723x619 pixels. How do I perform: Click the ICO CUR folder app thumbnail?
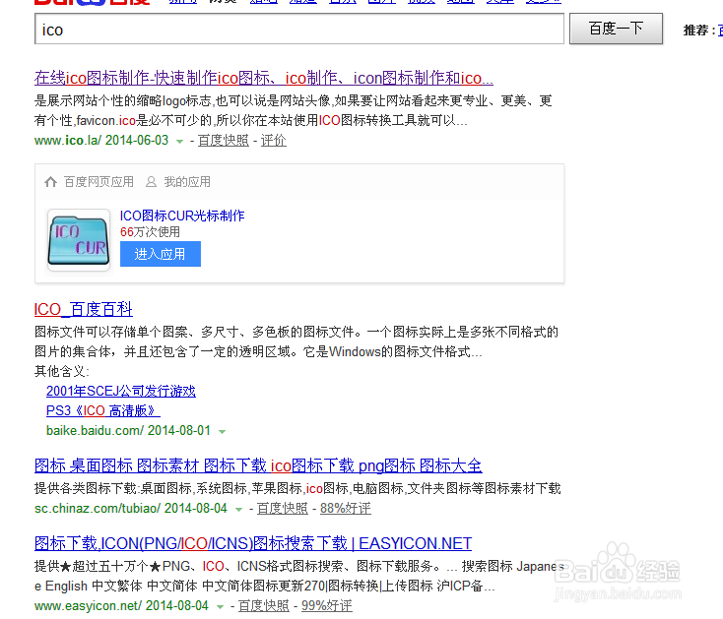tap(79, 240)
